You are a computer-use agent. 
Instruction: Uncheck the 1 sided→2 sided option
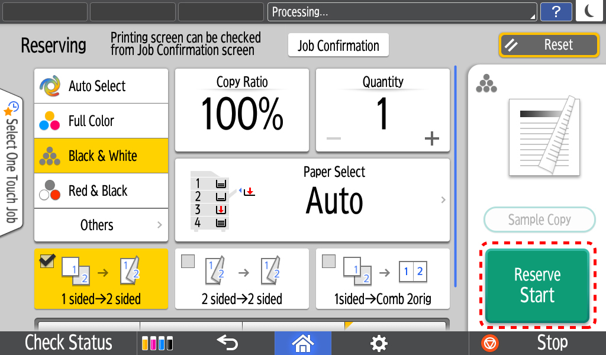pyautogui.click(x=47, y=261)
